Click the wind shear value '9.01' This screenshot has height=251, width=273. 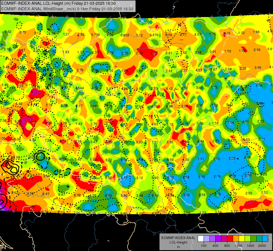pos(139,213)
